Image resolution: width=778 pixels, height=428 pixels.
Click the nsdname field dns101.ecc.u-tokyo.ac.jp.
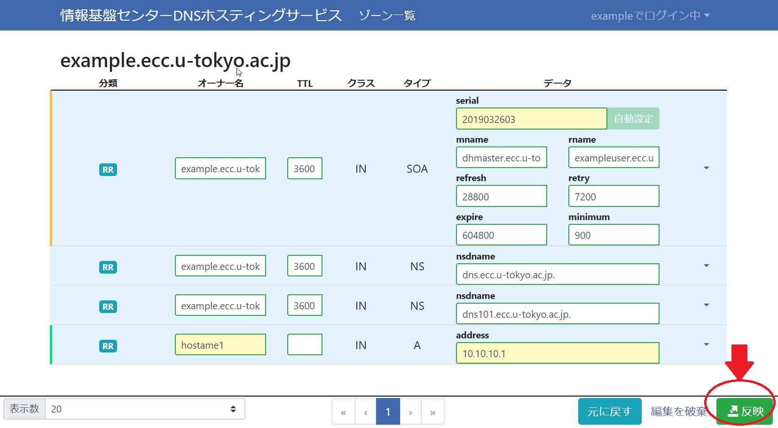coord(558,313)
